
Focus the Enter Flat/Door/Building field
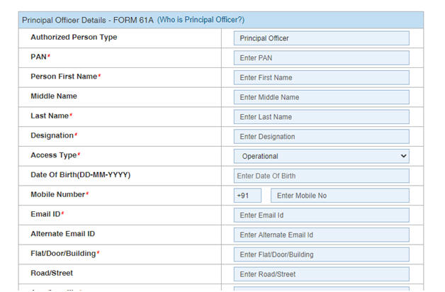pyautogui.click(x=321, y=254)
